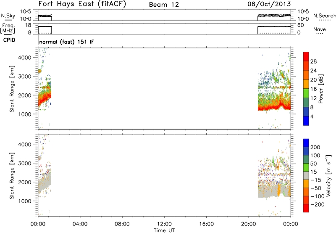
Task: Click the "CPID" row label
Action: click(x=9, y=40)
